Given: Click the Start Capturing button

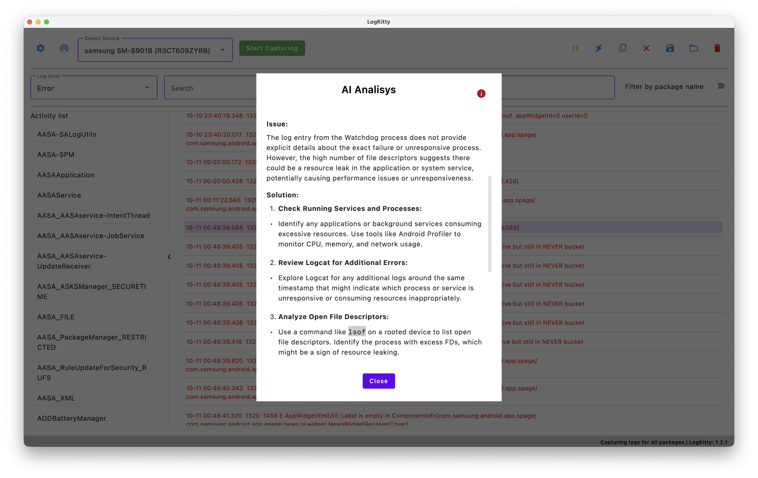Looking at the screenshot, I should [x=272, y=48].
